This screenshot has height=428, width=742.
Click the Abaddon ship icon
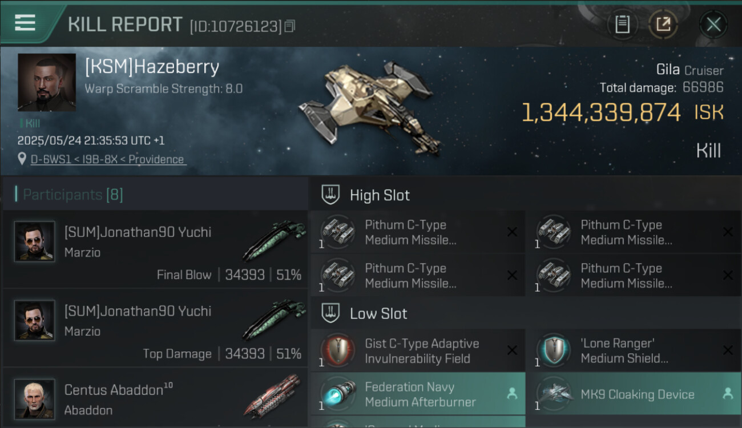click(272, 397)
